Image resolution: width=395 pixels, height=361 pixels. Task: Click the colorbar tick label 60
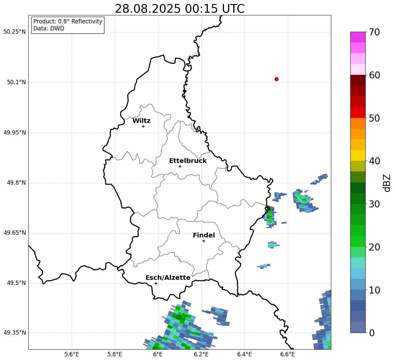coord(374,75)
